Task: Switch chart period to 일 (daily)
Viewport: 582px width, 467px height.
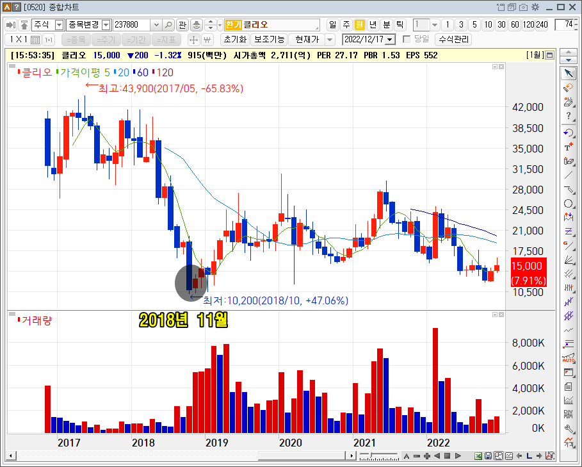Action: click(333, 26)
